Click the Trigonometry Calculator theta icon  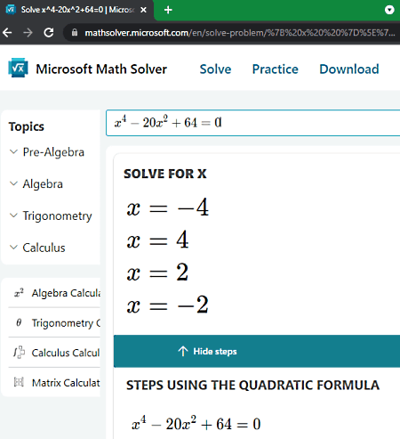pyautogui.click(x=19, y=322)
